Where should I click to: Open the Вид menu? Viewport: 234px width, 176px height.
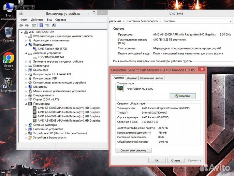point(49,20)
